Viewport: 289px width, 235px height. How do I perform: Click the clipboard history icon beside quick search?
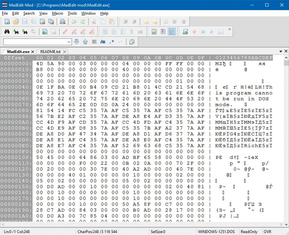pyautogui.click(x=132, y=42)
